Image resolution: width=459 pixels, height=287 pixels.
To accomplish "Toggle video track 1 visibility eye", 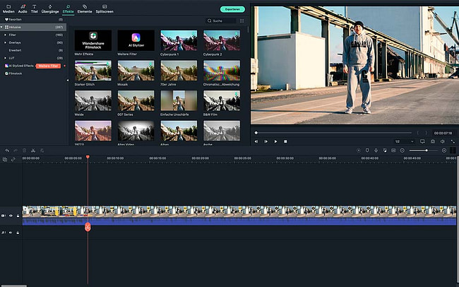I will click(11, 216).
